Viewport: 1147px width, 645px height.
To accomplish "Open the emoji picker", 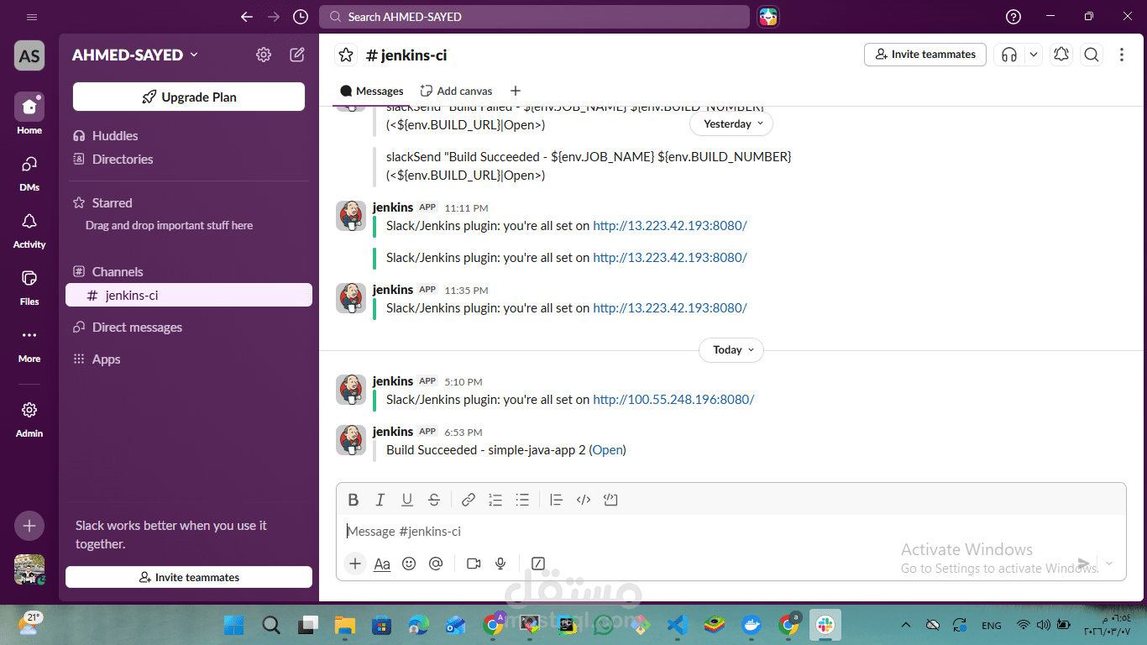I will (409, 564).
